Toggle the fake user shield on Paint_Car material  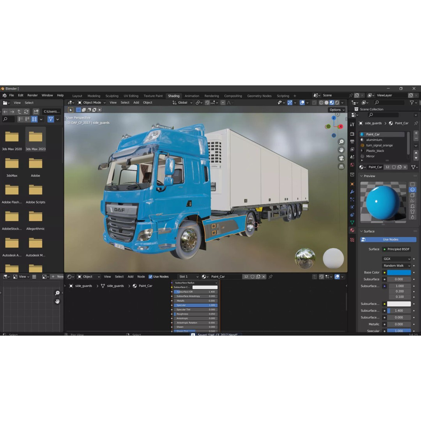click(x=394, y=167)
